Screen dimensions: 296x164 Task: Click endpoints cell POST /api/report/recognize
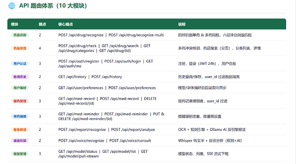[107, 130]
